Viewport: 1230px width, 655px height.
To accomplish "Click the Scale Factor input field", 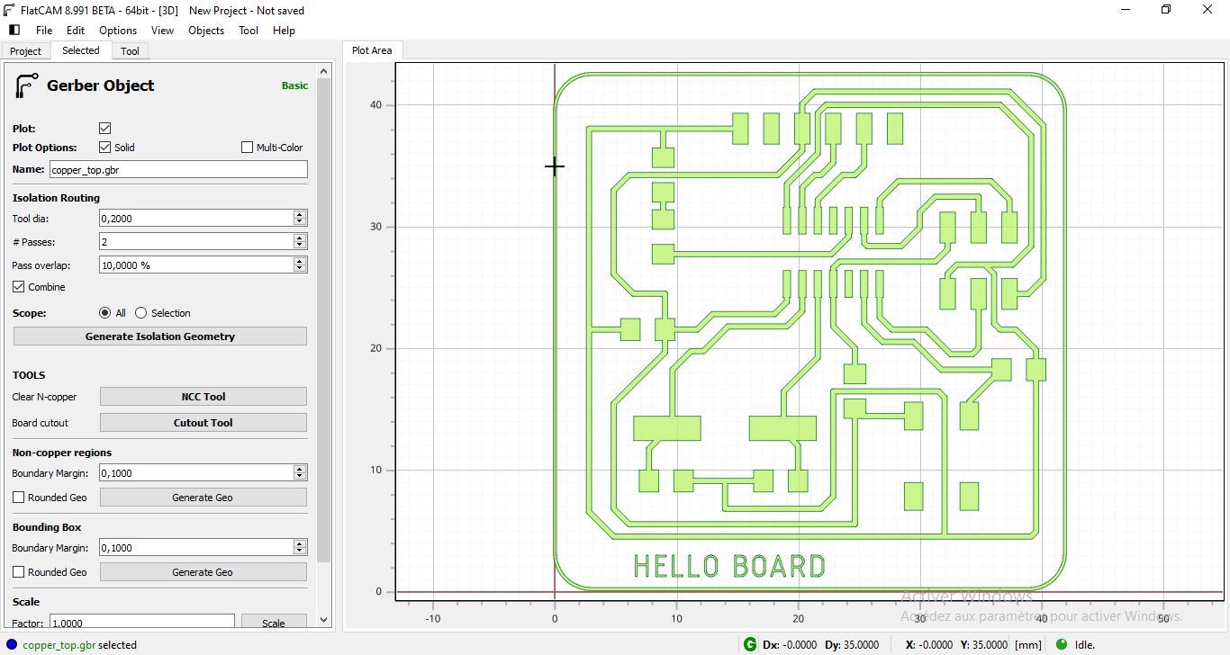I will point(142,622).
